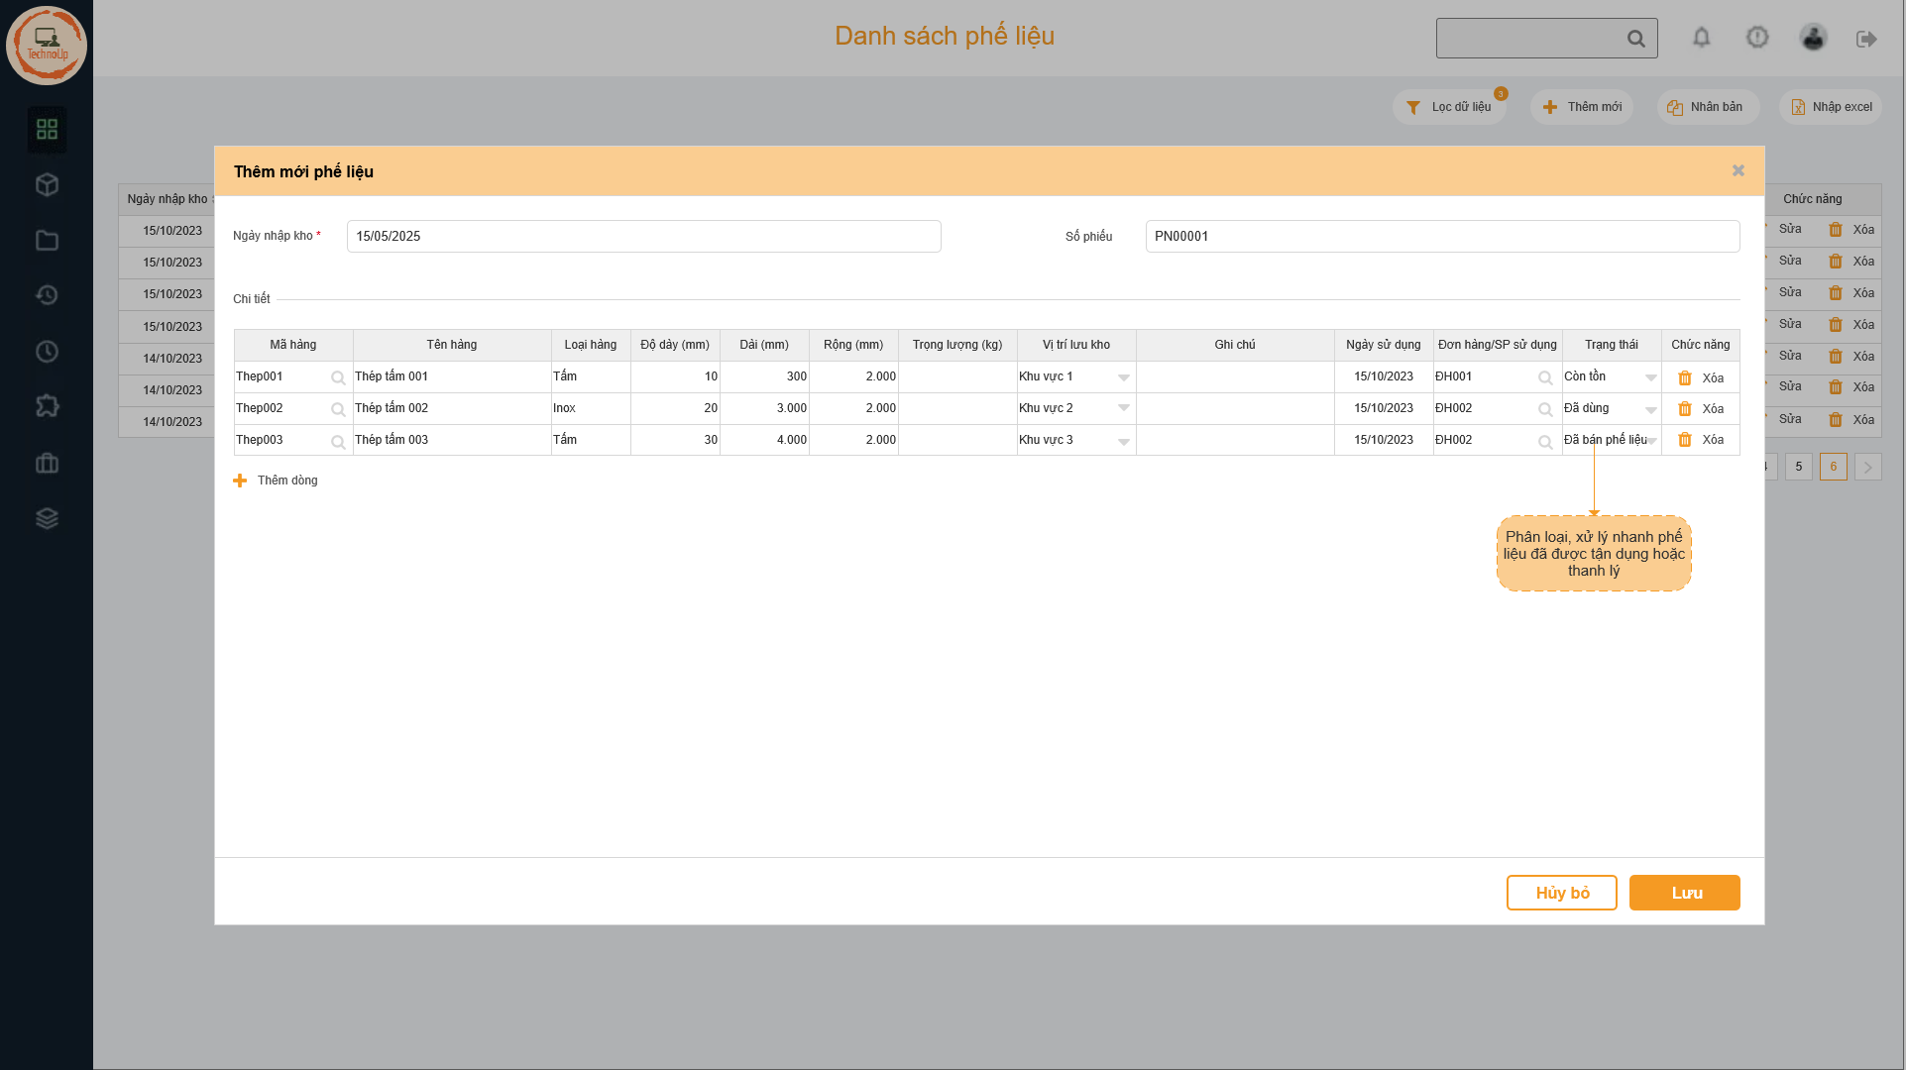Viewport: 1906px width, 1070px height.
Task: Click the briefcase icon in sidebar
Action: (x=47, y=463)
